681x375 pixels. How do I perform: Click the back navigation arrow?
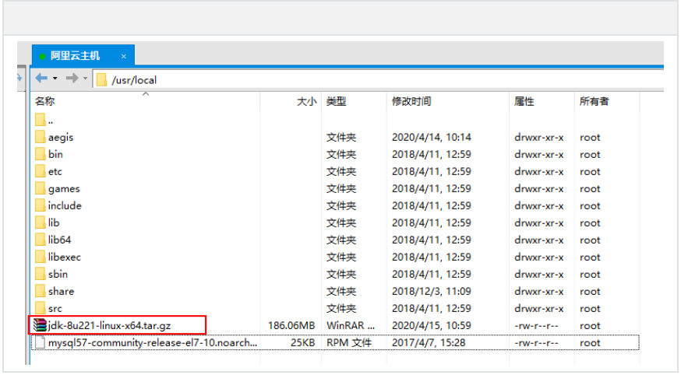click(x=42, y=79)
